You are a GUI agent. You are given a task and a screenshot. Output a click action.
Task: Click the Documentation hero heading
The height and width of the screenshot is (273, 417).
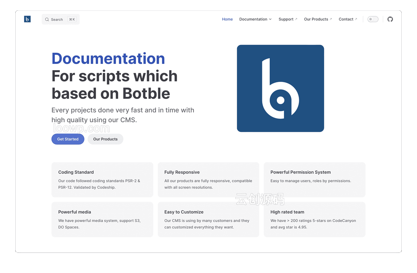point(108,58)
